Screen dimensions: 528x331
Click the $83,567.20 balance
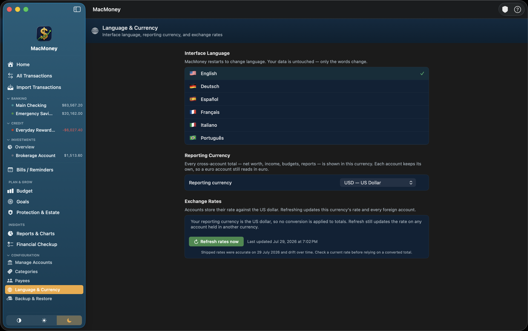tap(72, 106)
